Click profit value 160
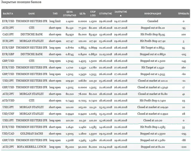 coord(184,68)
